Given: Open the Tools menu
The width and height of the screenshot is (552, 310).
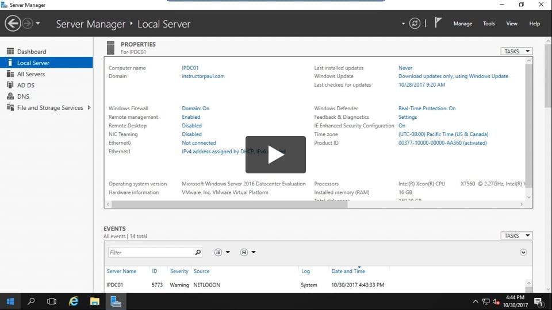Looking at the screenshot, I should pyautogui.click(x=489, y=24).
